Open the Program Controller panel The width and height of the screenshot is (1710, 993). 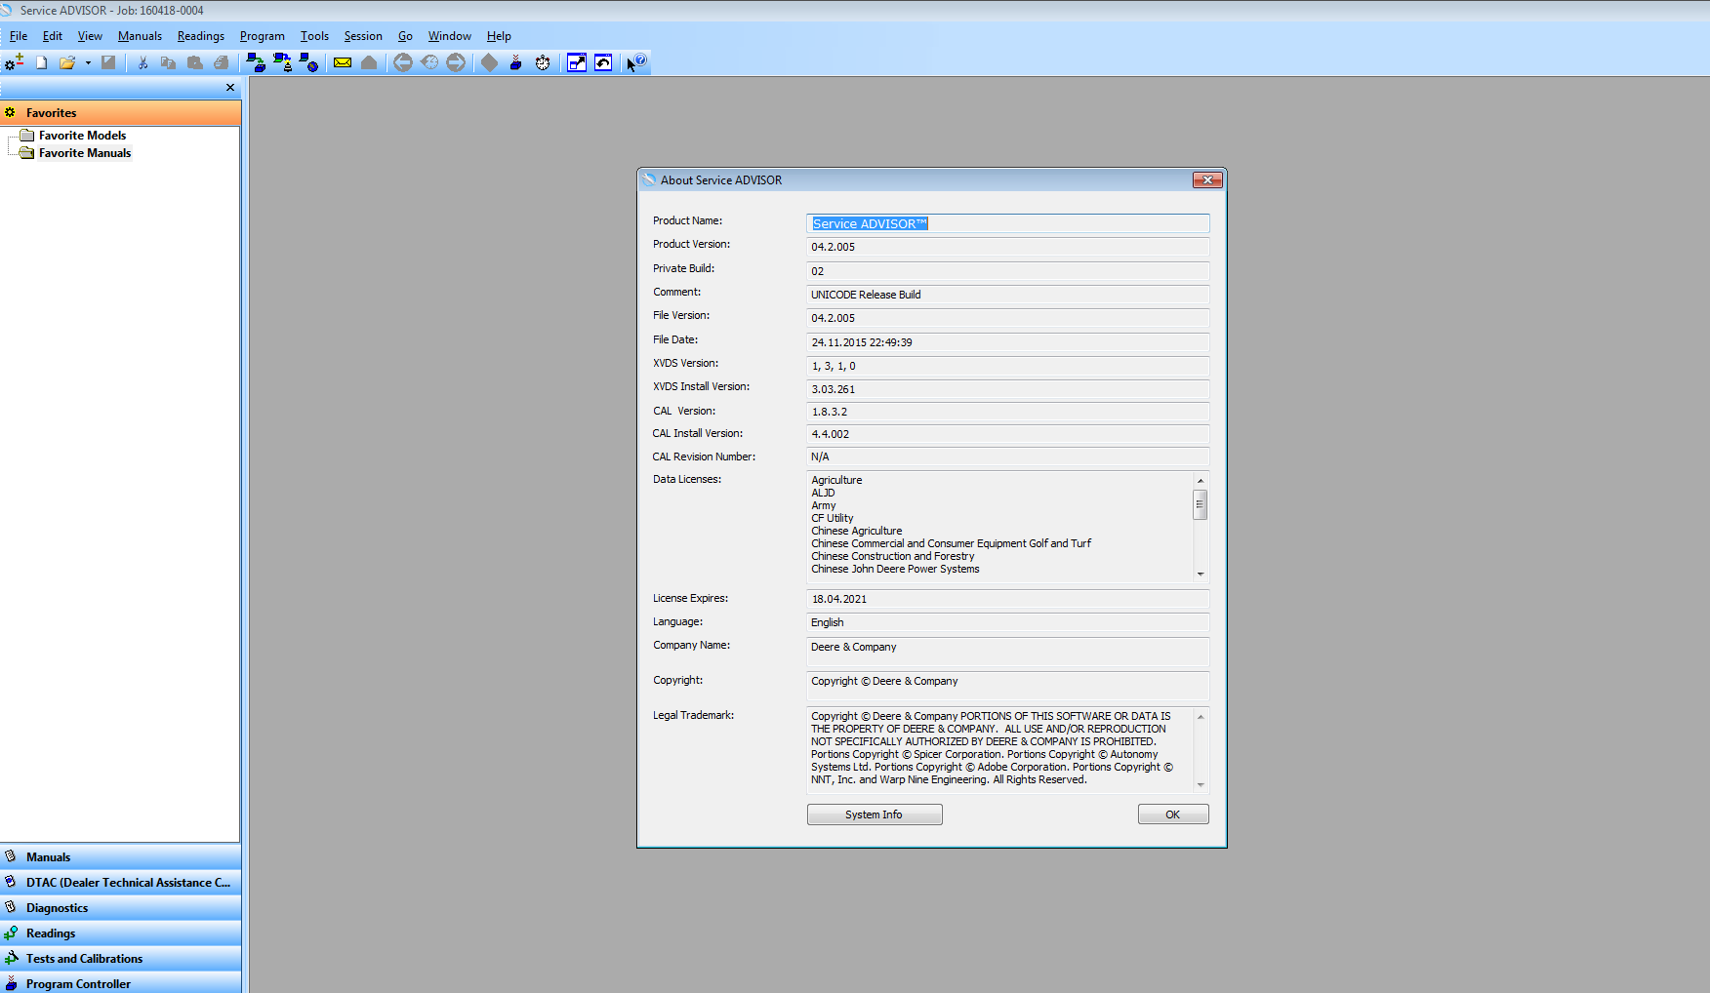click(120, 982)
